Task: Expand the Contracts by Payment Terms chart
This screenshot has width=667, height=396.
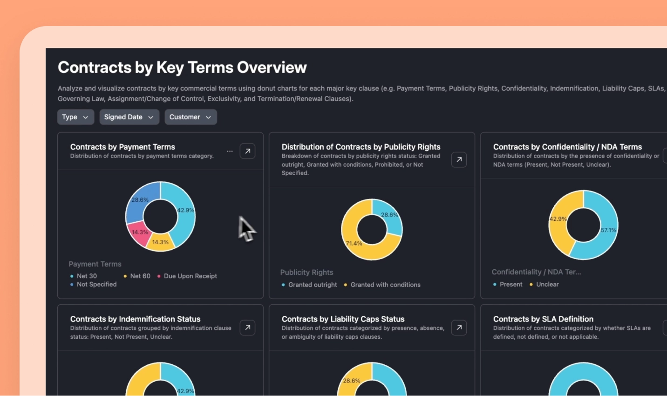Action: [247, 150]
